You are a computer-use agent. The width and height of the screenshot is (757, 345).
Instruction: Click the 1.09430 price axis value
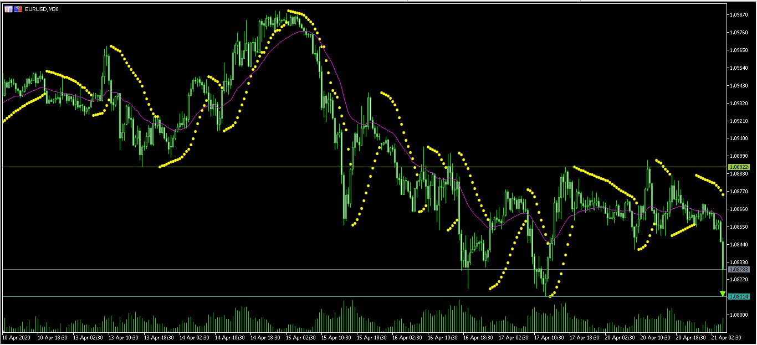point(739,85)
